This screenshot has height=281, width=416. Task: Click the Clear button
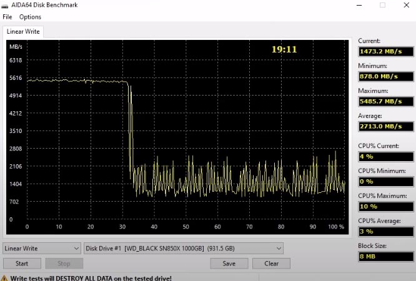(271, 264)
